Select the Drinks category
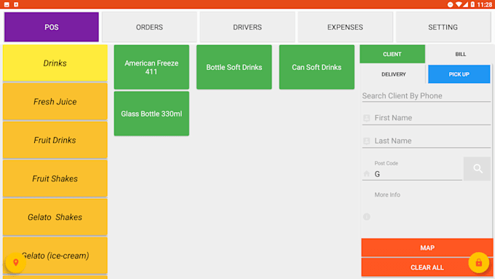Screen dimensions: 495x279 point(55,63)
